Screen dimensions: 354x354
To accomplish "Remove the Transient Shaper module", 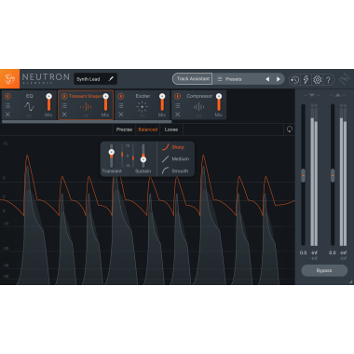I will (64, 115).
